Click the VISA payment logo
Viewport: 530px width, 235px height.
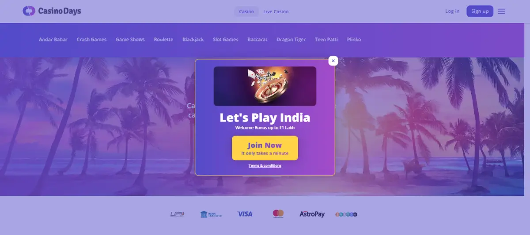click(245, 214)
